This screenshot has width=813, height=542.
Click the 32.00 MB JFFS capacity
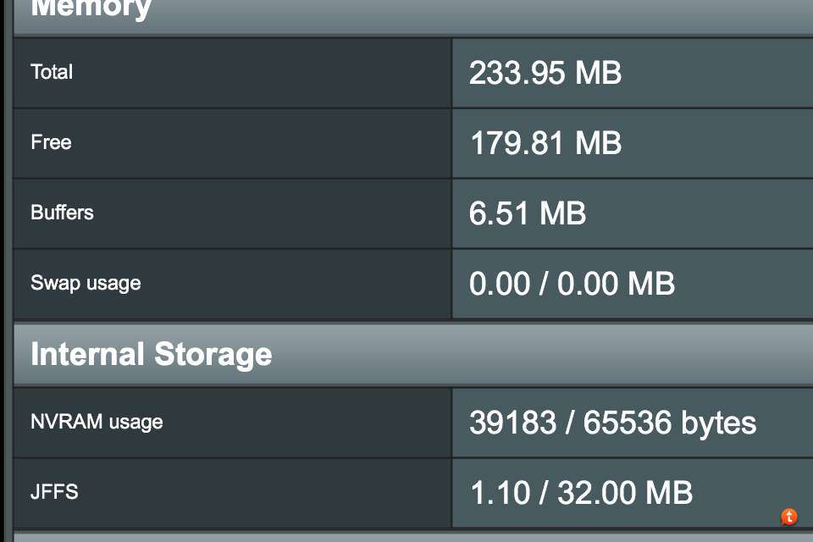[x=625, y=493]
